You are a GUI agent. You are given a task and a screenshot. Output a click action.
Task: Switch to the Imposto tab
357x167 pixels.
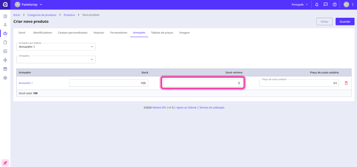coord(99,33)
